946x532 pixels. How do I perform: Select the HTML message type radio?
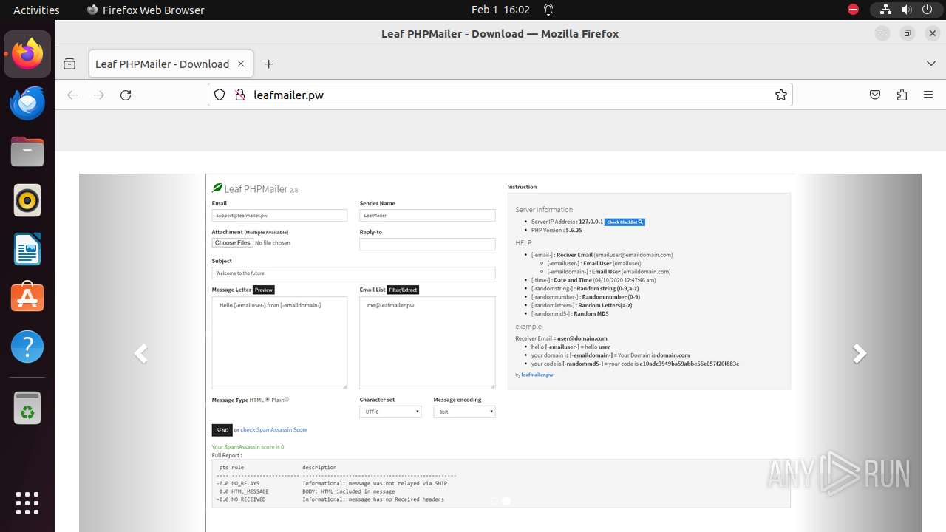(x=268, y=400)
